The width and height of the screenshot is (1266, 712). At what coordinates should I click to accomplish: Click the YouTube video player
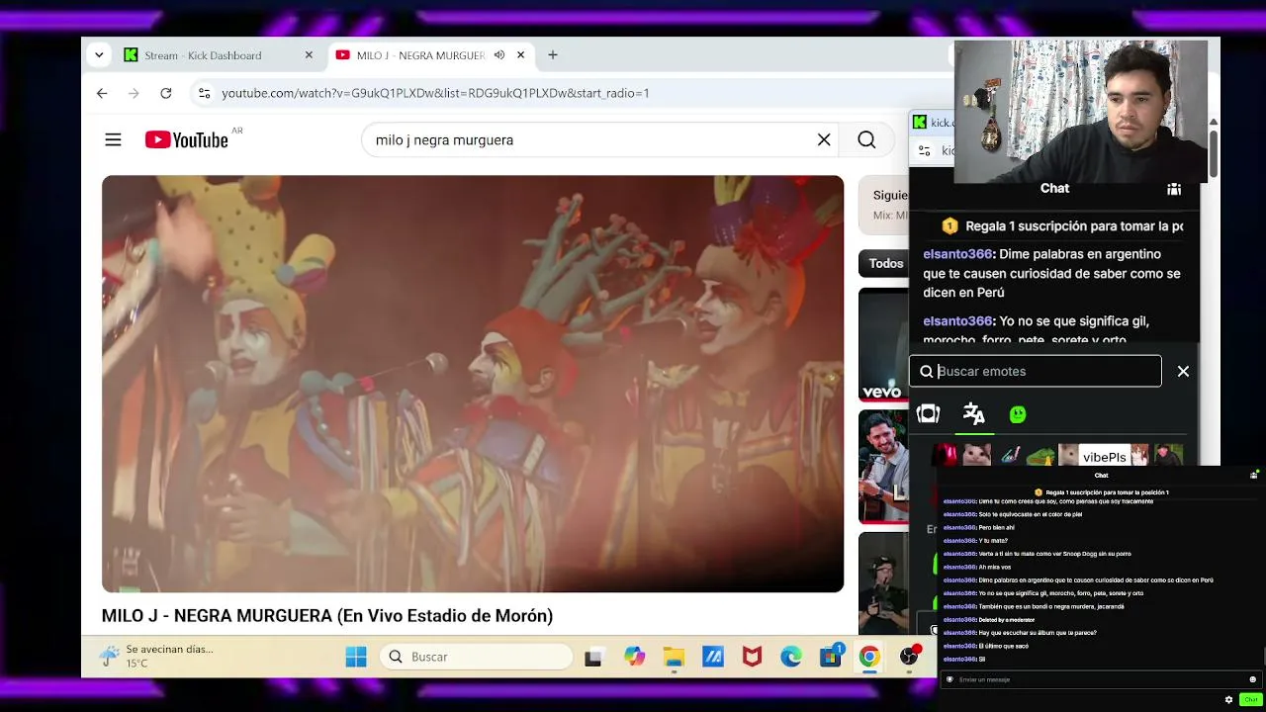[x=473, y=384]
